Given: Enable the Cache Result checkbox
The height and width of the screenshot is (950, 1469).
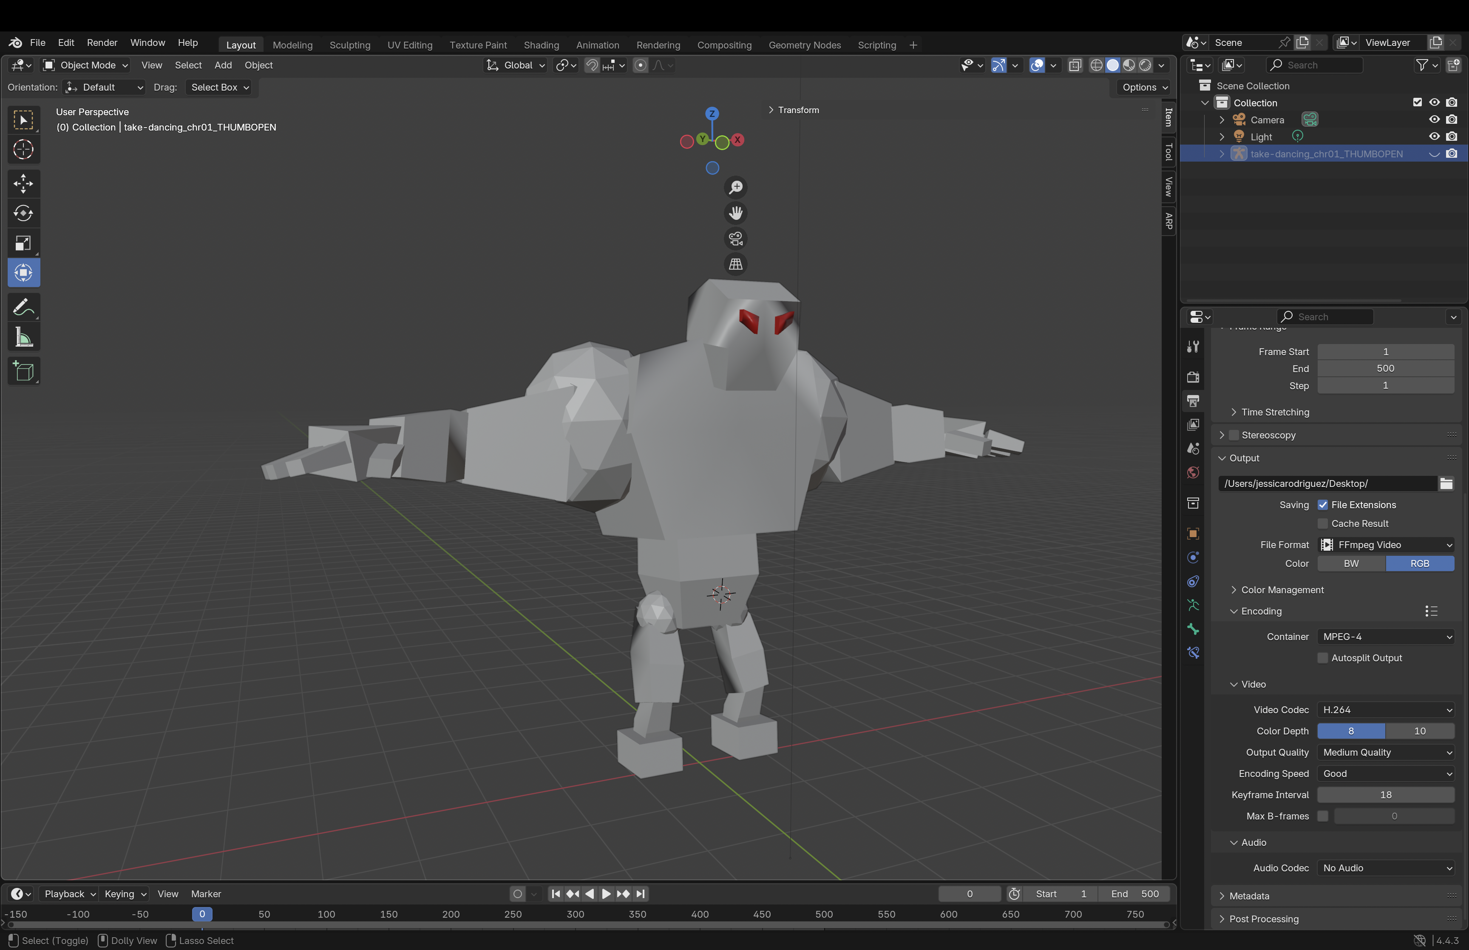Looking at the screenshot, I should point(1322,524).
